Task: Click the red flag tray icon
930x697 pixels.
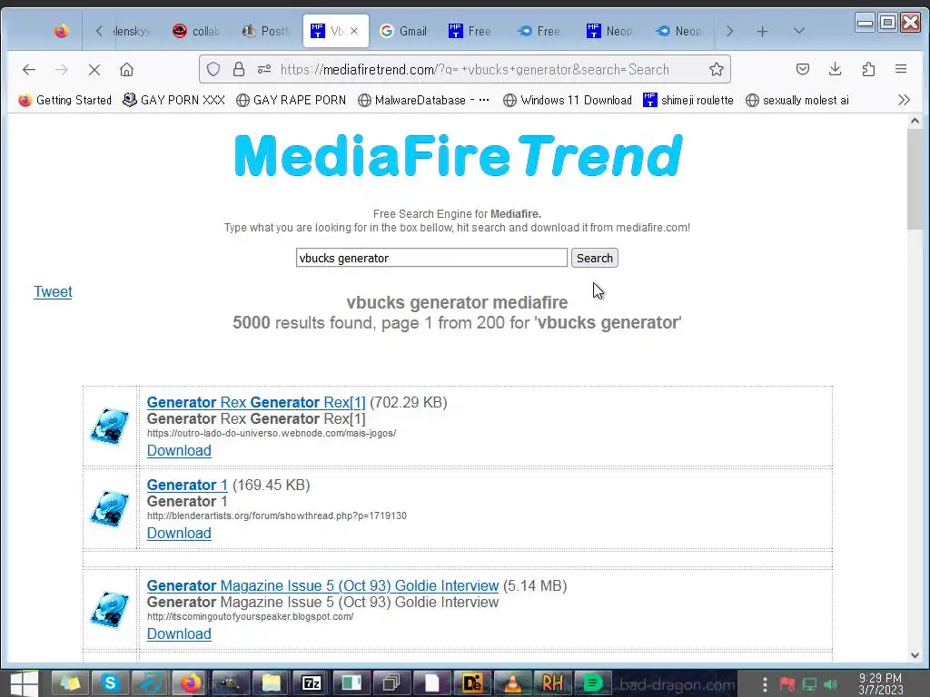Action: click(787, 684)
